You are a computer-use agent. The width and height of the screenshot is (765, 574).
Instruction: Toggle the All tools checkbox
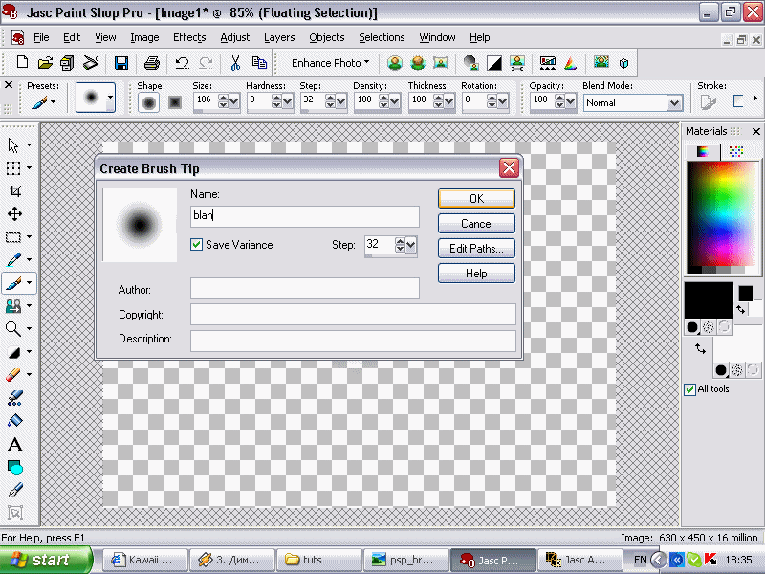pos(689,389)
